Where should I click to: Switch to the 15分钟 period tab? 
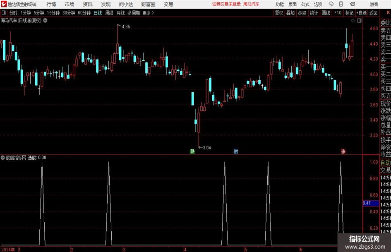53,13
